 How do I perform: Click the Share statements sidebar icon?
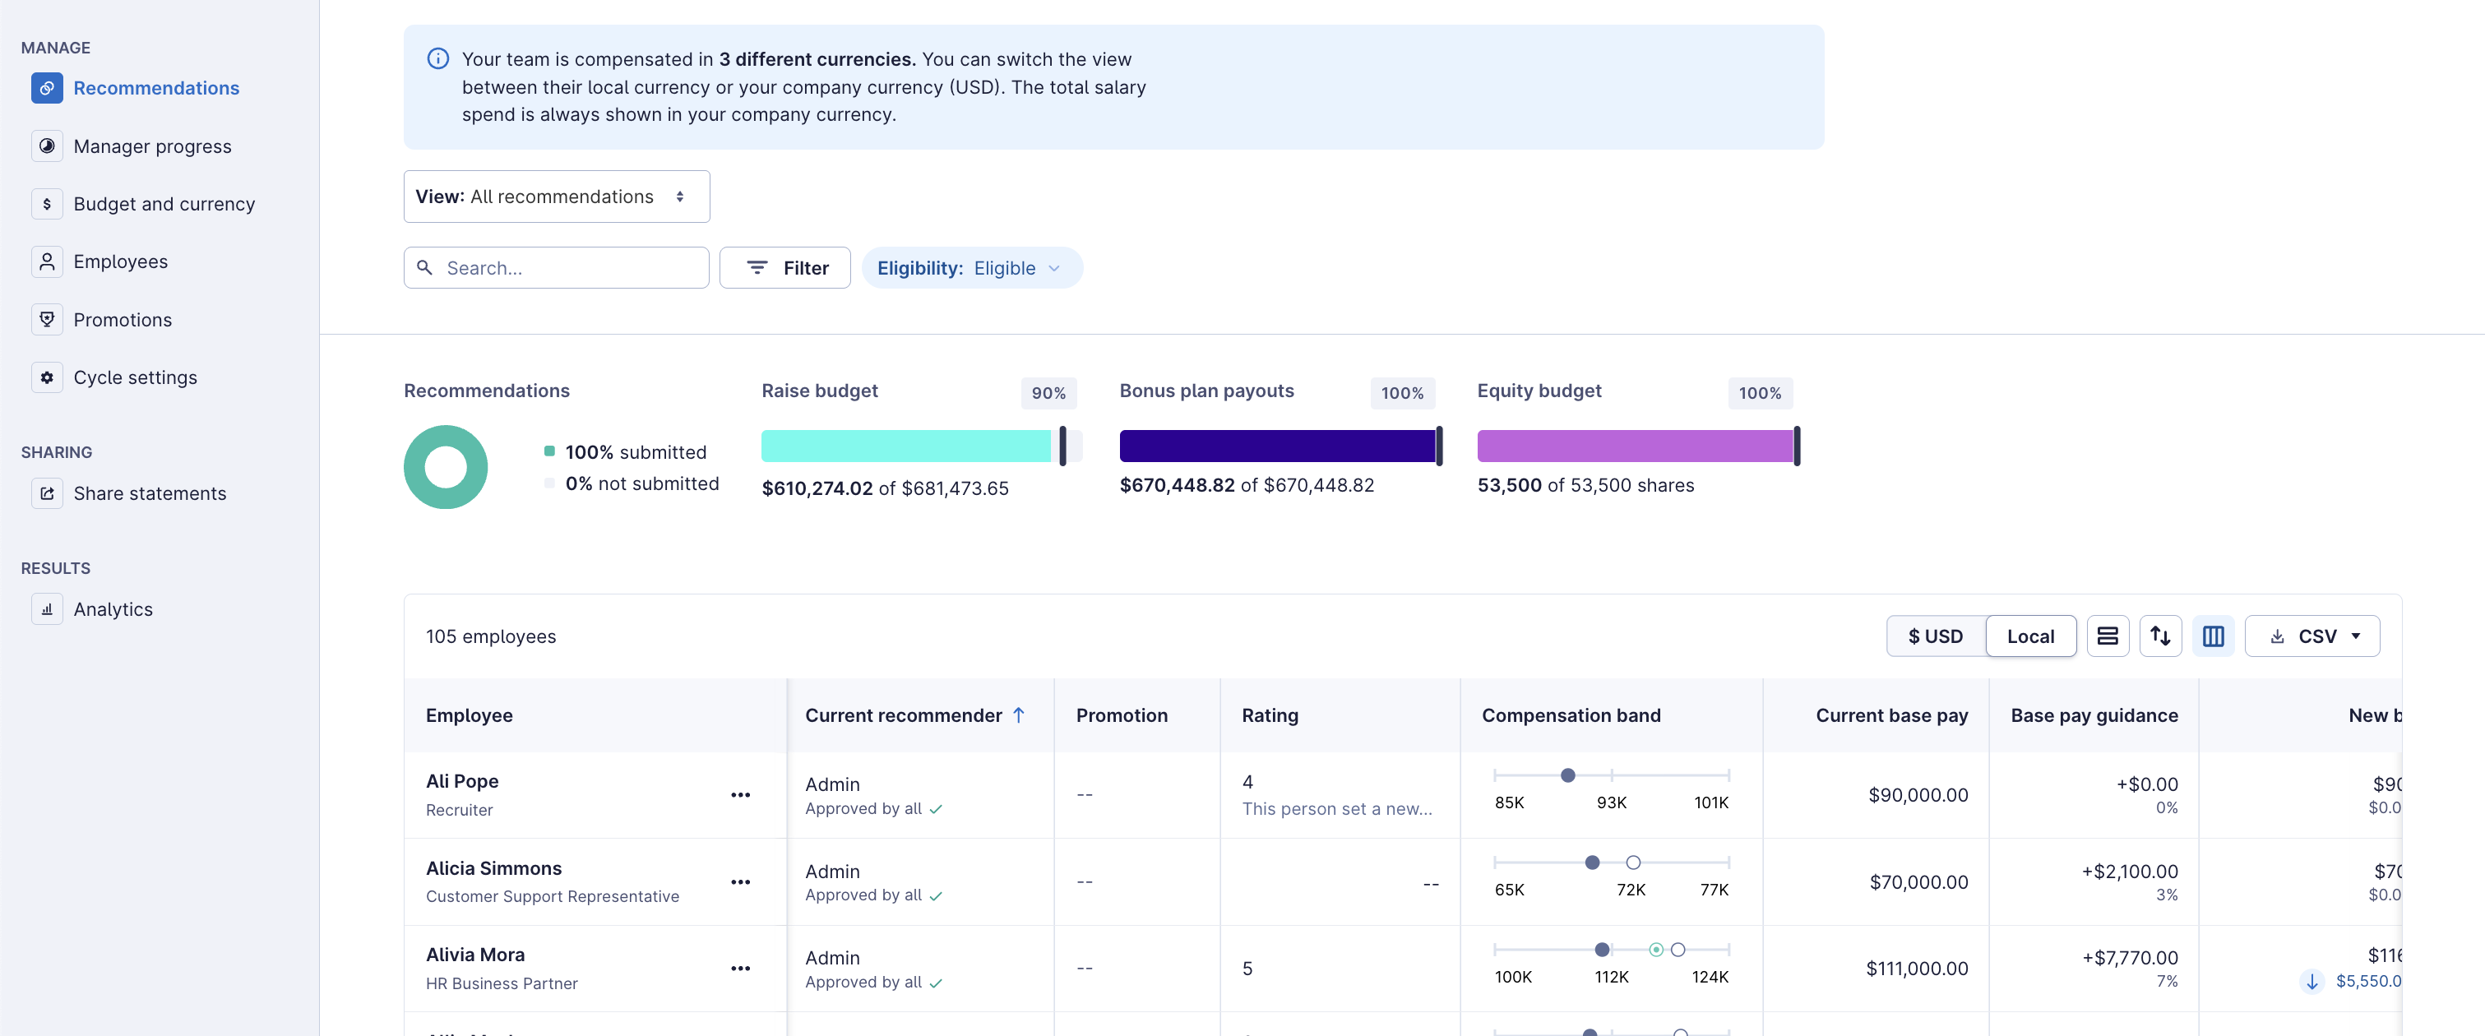pos(46,493)
